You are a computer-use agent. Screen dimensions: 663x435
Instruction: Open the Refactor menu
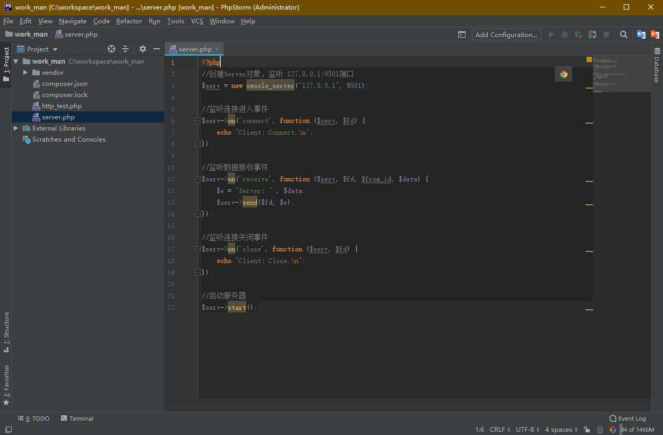[129, 21]
